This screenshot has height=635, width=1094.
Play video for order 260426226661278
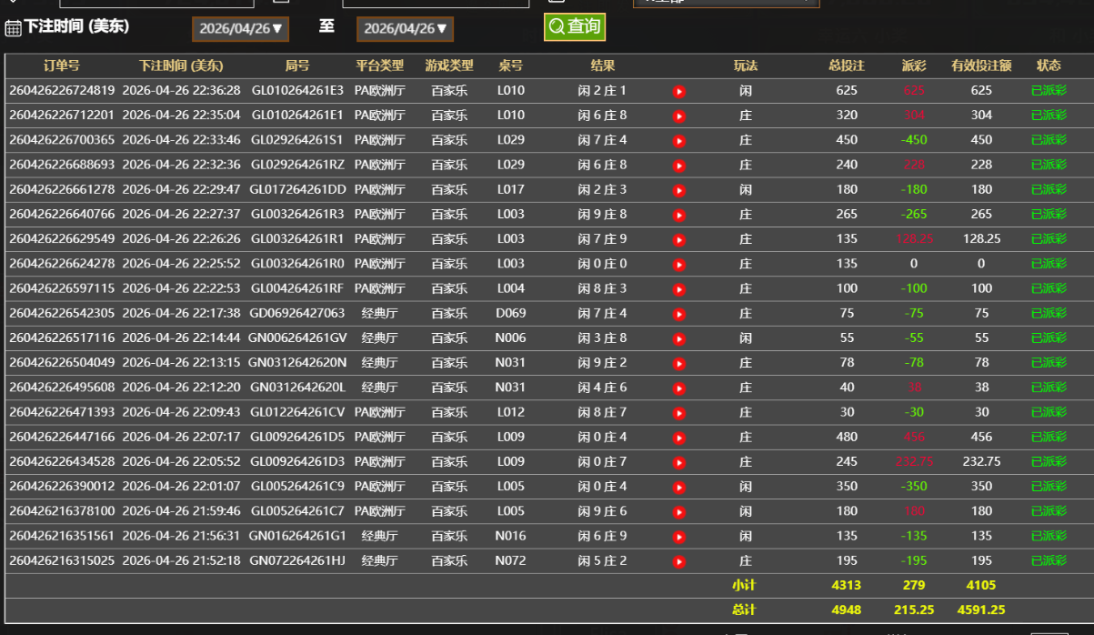click(678, 190)
